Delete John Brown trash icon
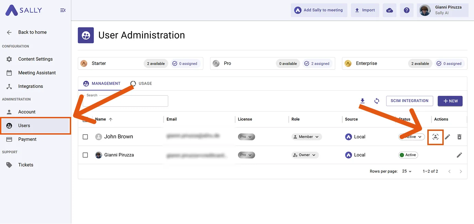Image resolution: width=474 pixels, height=224 pixels. tap(459, 137)
